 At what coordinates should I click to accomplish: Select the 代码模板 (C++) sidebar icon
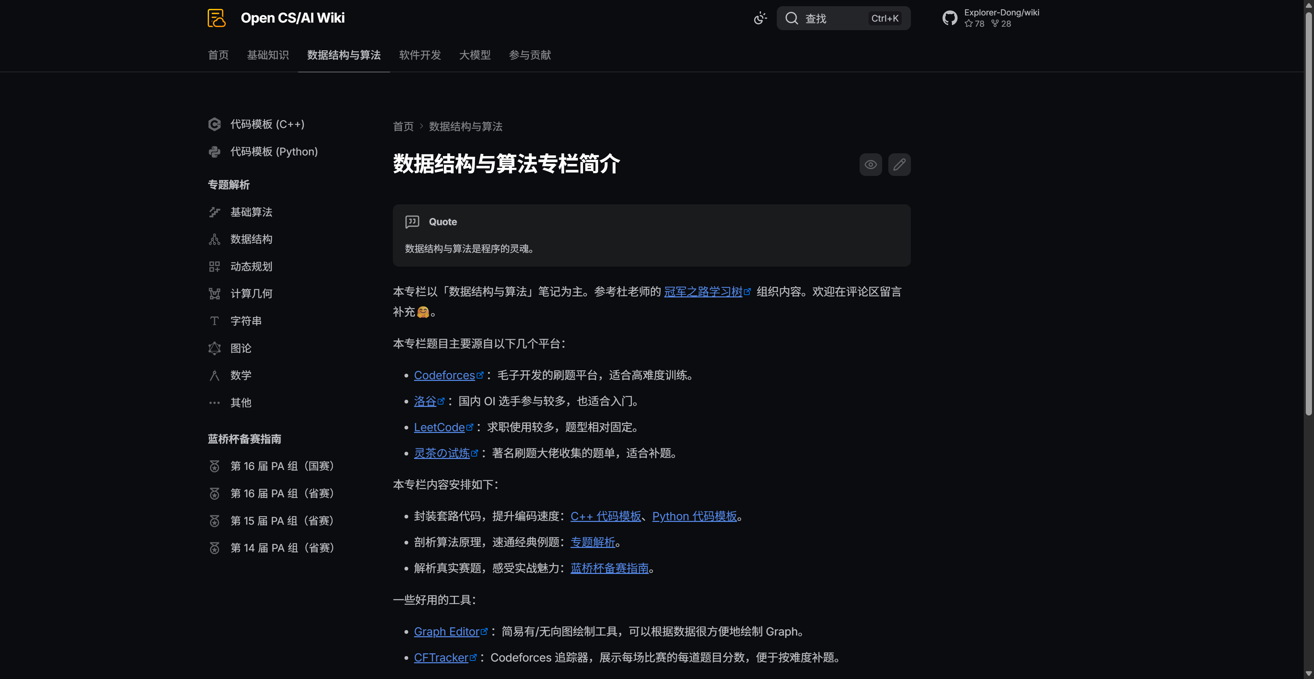(x=215, y=124)
